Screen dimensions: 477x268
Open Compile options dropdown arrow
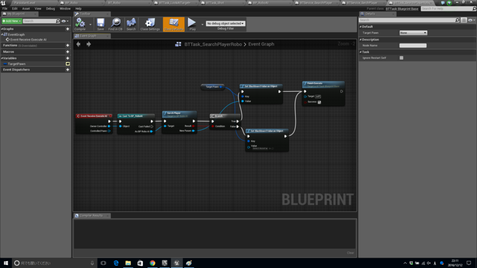click(91, 24)
